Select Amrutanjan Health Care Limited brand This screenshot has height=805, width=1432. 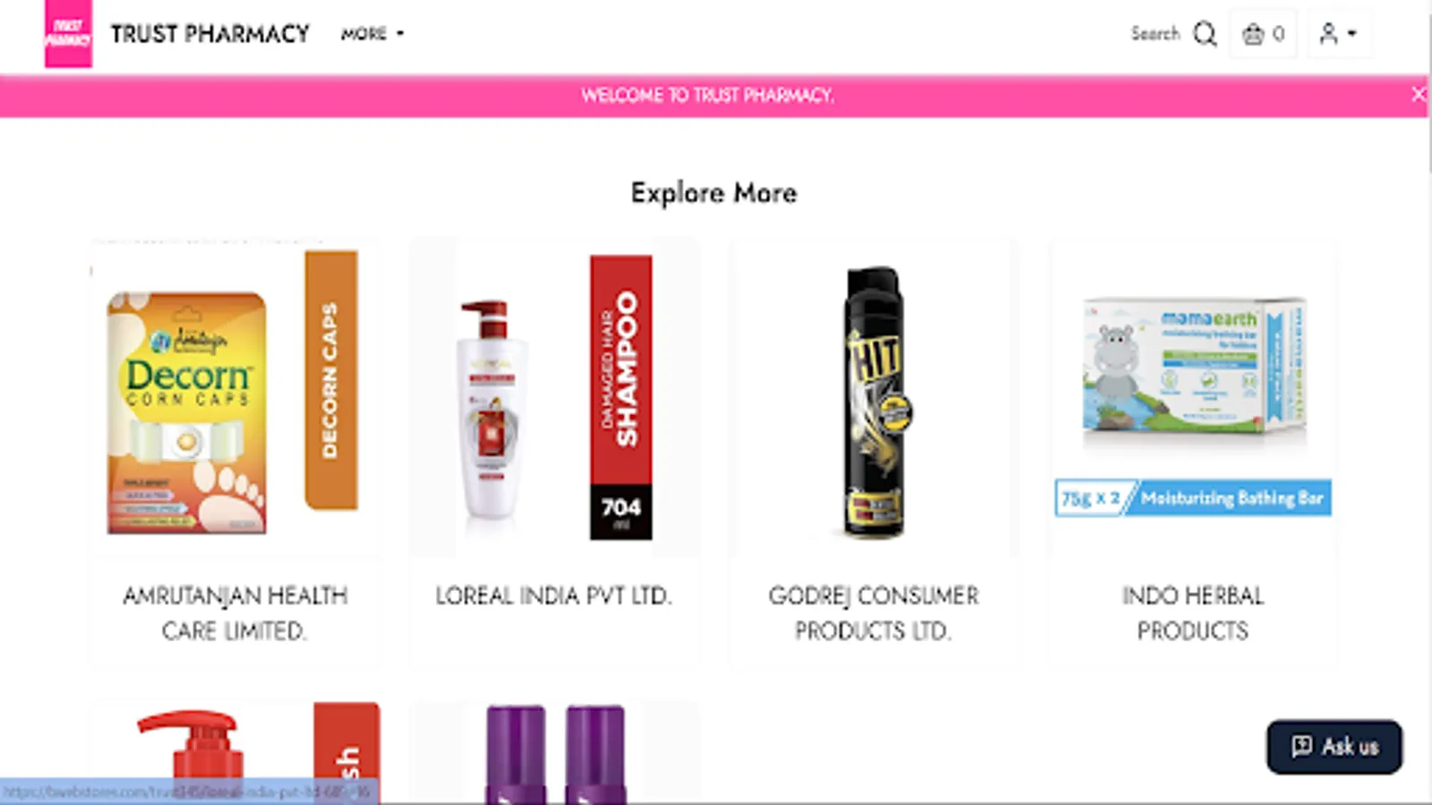[x=234, y=613]
